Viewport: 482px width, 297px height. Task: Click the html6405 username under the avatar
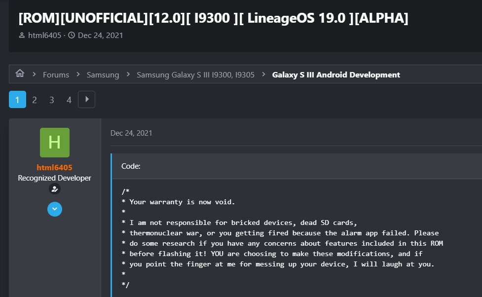tap(54, 167)
